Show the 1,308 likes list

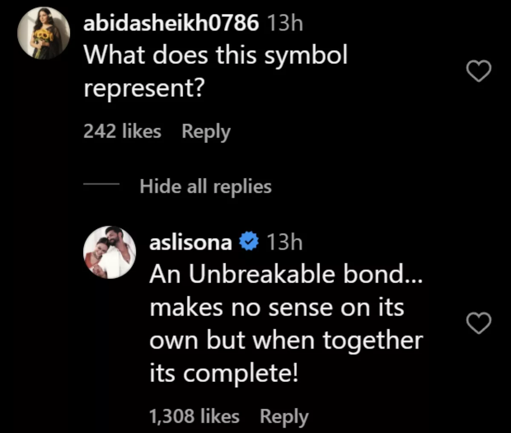click(x=194, y=416)
